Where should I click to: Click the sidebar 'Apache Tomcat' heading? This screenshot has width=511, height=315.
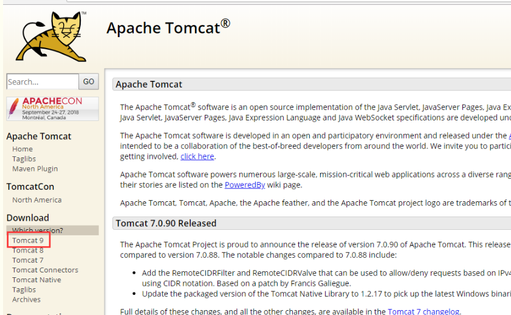39,136
